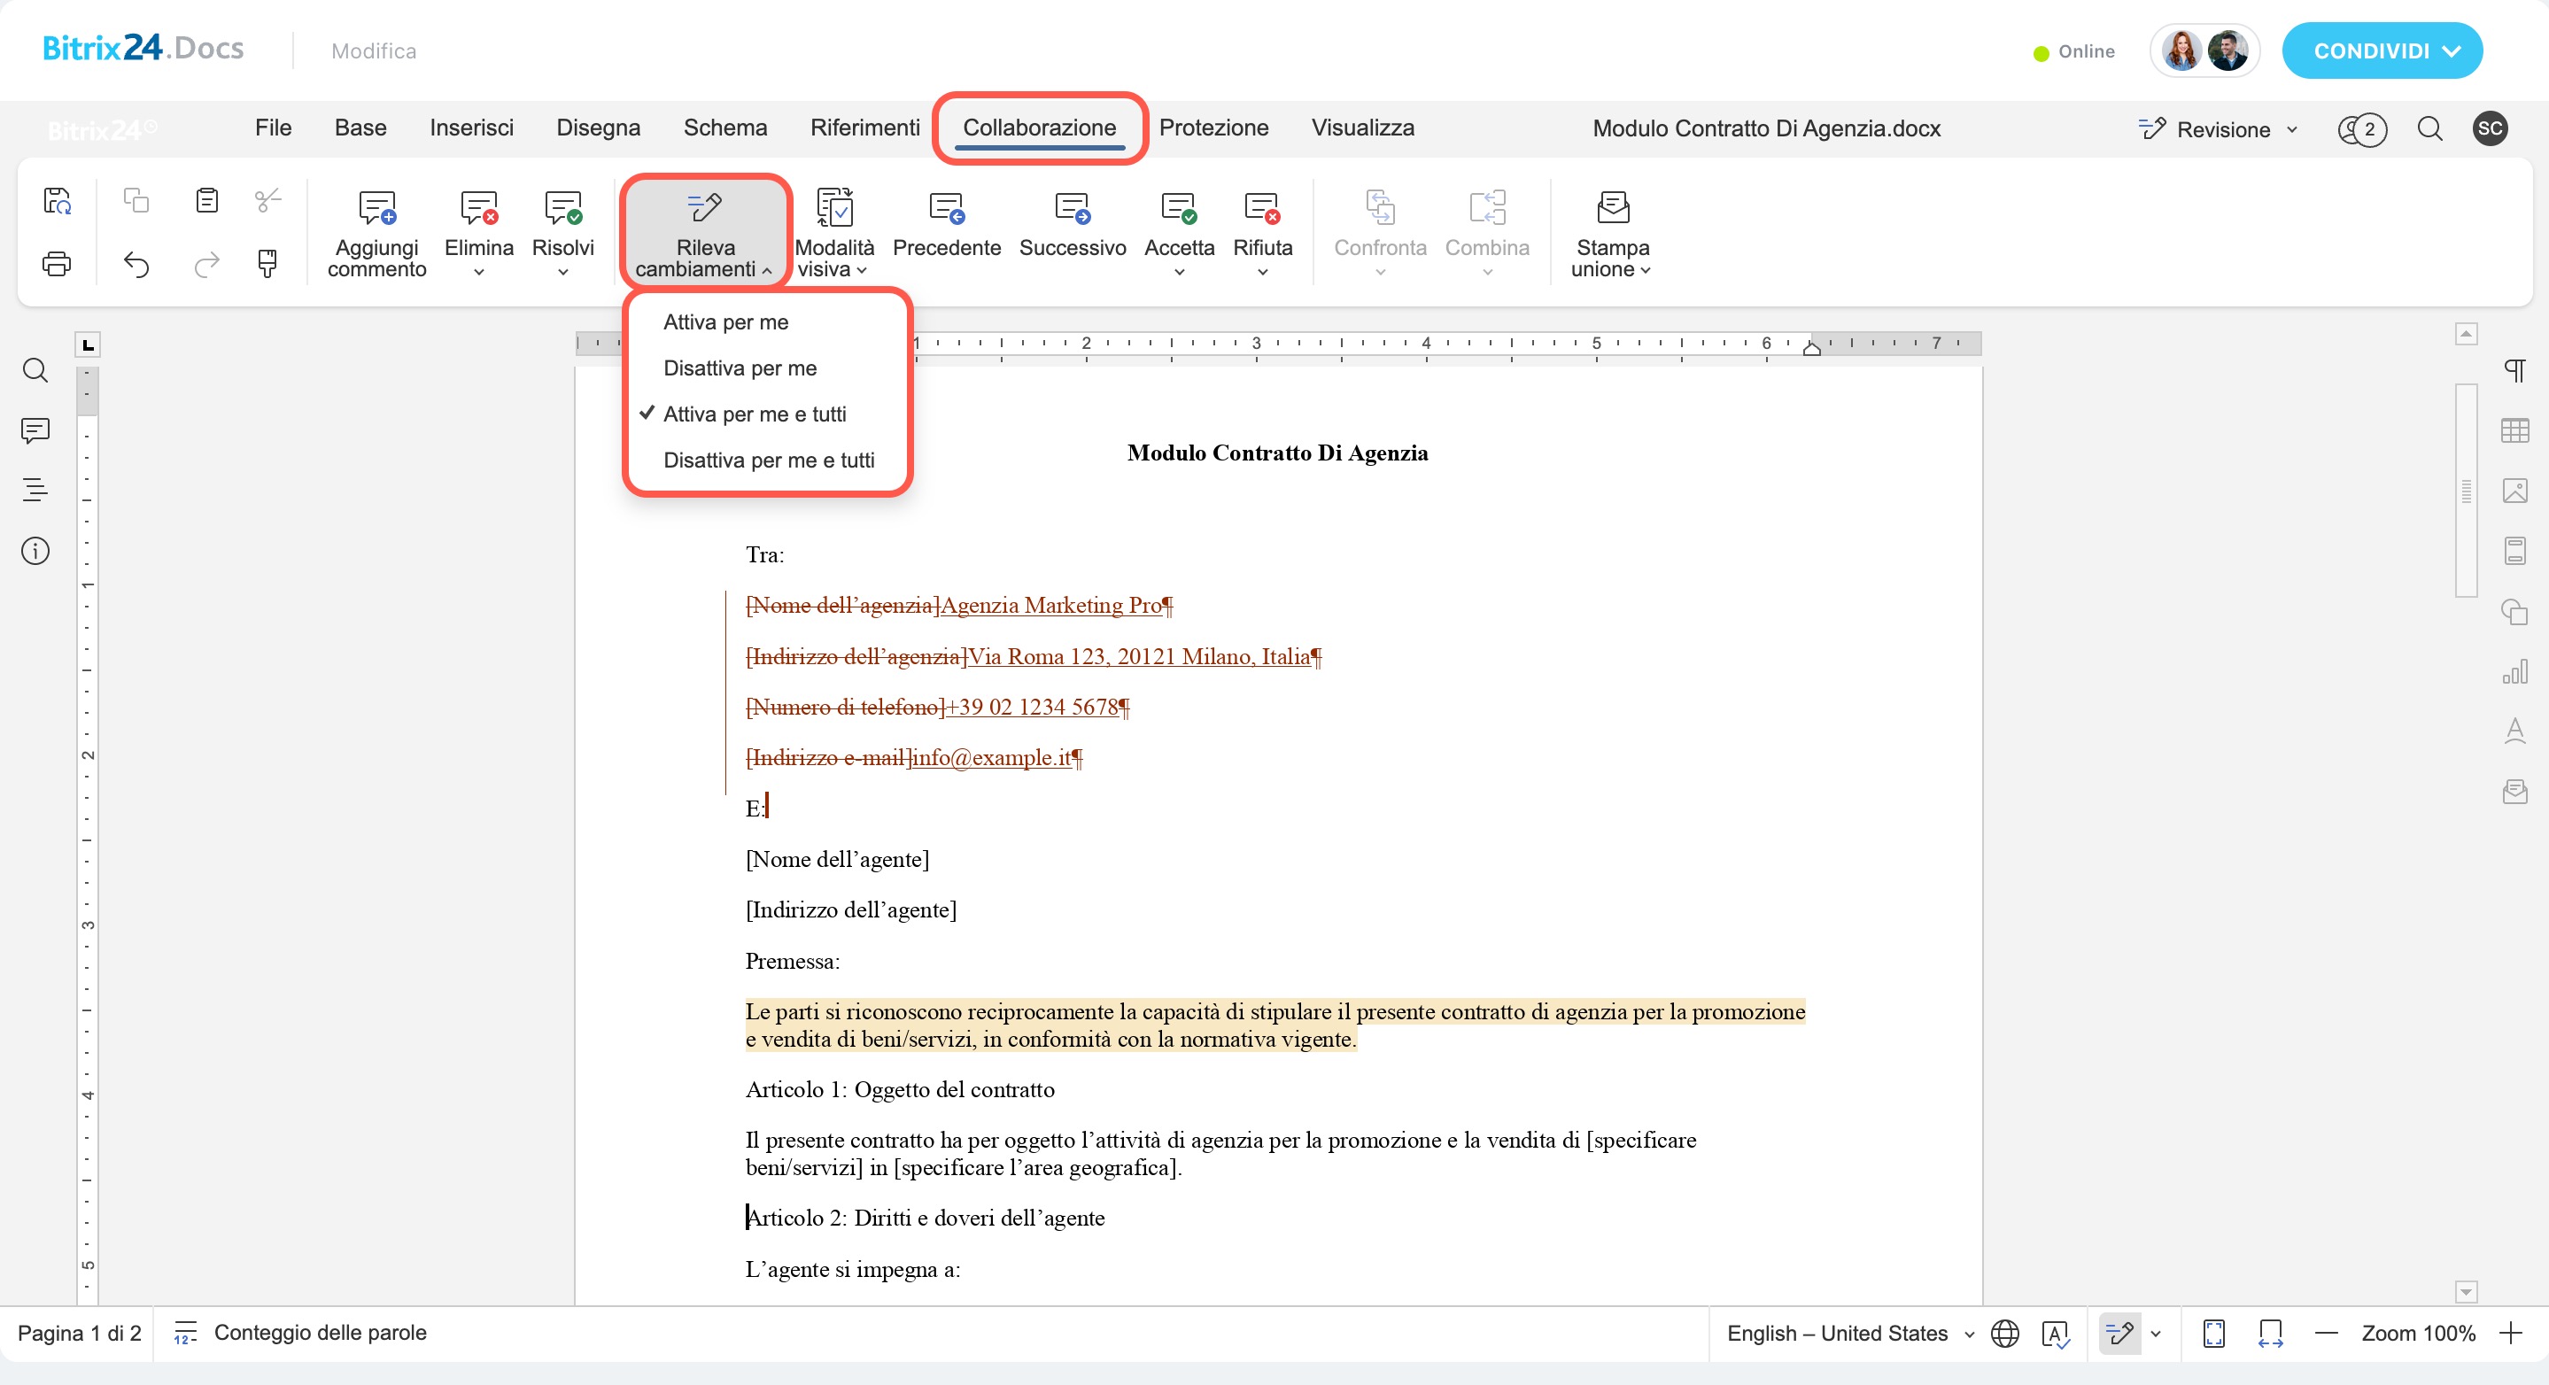Screen dimensions: 2549x1385
Task: Click the print icon in toolbar
Action: [57, 264]
